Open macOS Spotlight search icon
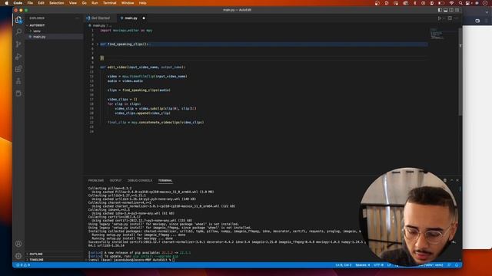This screenshot has height=276, width=492. (460, 3)
